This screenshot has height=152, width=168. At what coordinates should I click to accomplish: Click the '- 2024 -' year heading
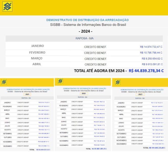(86, 31)
